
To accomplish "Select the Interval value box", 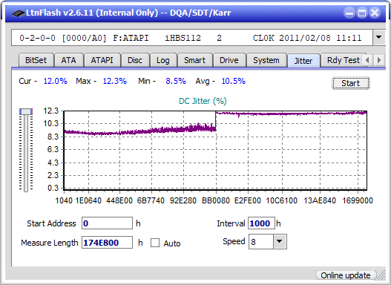I will click(261, 223).
